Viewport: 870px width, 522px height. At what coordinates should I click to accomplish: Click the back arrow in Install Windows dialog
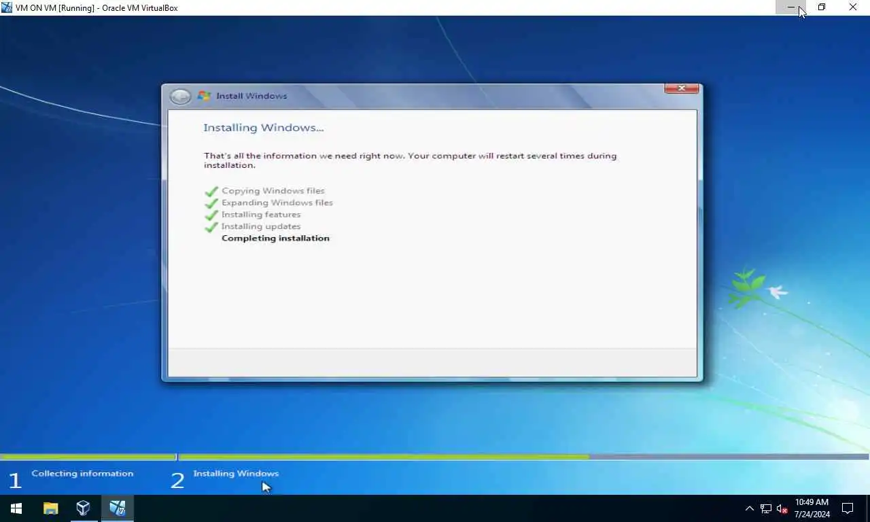click(180, 97)
